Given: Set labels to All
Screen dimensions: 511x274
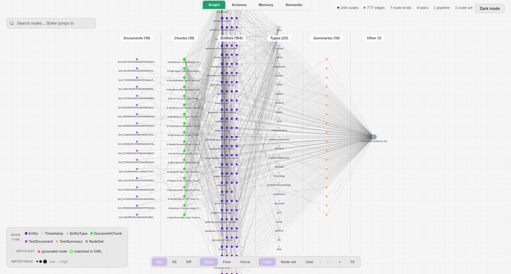Looking at the screenshot, I should click(174, 262).
